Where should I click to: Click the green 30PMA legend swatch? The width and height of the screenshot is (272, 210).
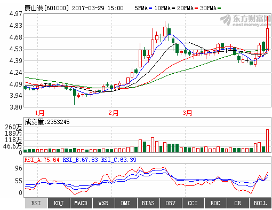[219, 9]
